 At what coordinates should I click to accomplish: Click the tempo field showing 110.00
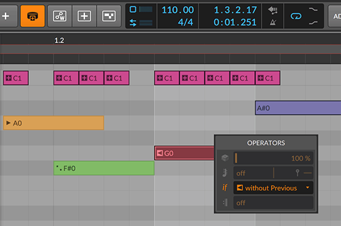[x=178, y=10]
